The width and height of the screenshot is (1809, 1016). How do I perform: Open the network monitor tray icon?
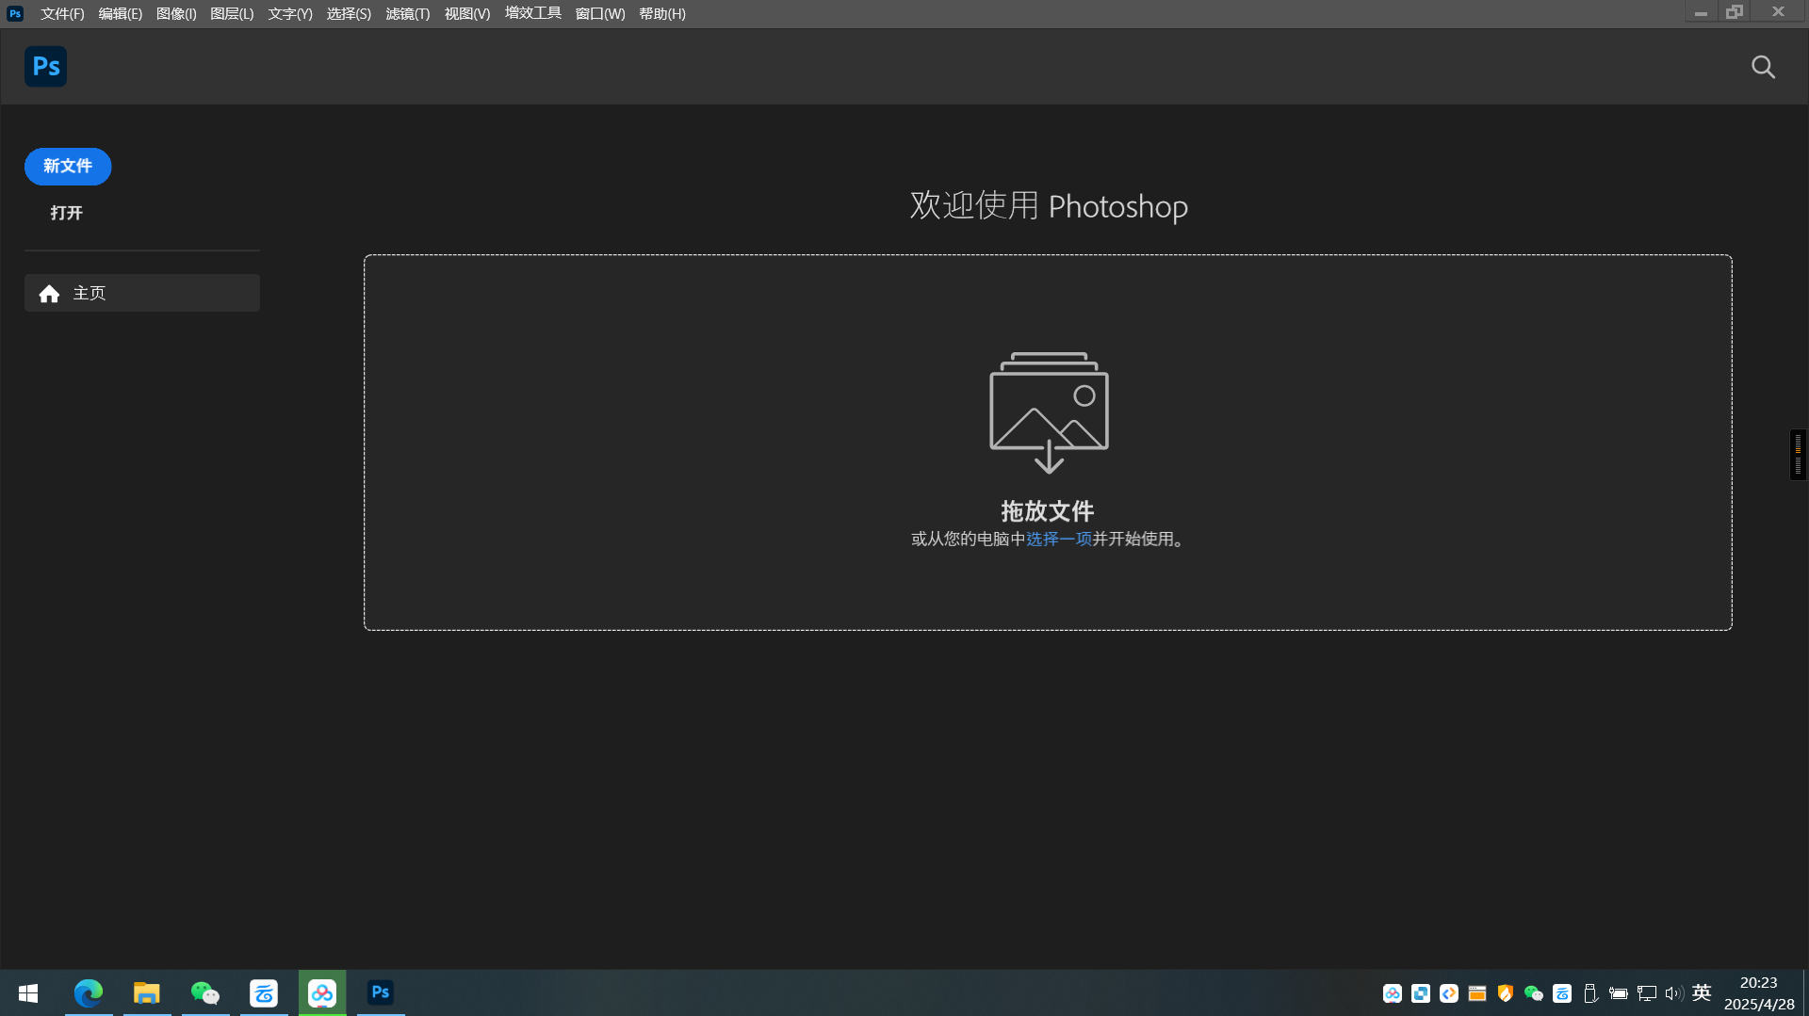point(1647,993)
